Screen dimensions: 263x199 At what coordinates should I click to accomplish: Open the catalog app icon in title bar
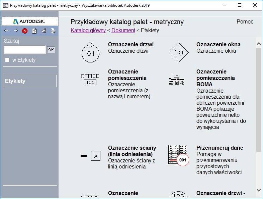pos(6,5)
